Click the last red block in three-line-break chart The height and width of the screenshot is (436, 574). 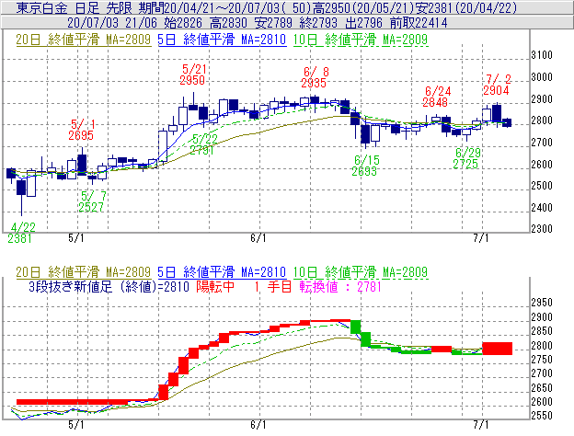click(497, 349)
